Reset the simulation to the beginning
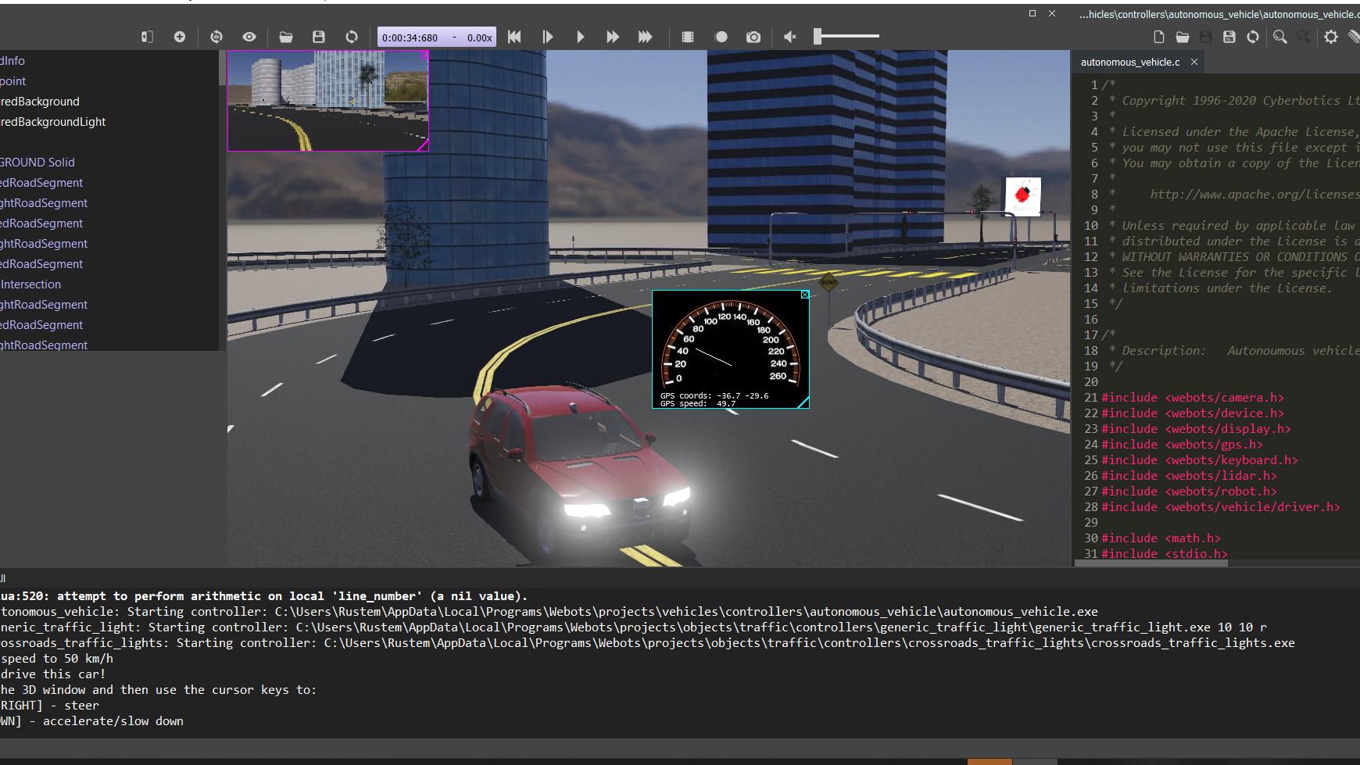 pyautogui.click(x=514, y=37)
